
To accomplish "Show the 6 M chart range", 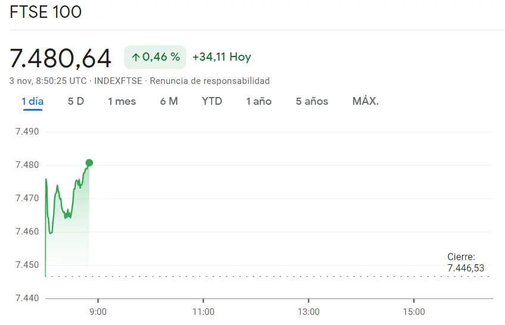I will (169, 101).
